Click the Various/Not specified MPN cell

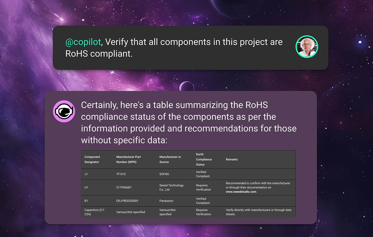tap(131, 212)
